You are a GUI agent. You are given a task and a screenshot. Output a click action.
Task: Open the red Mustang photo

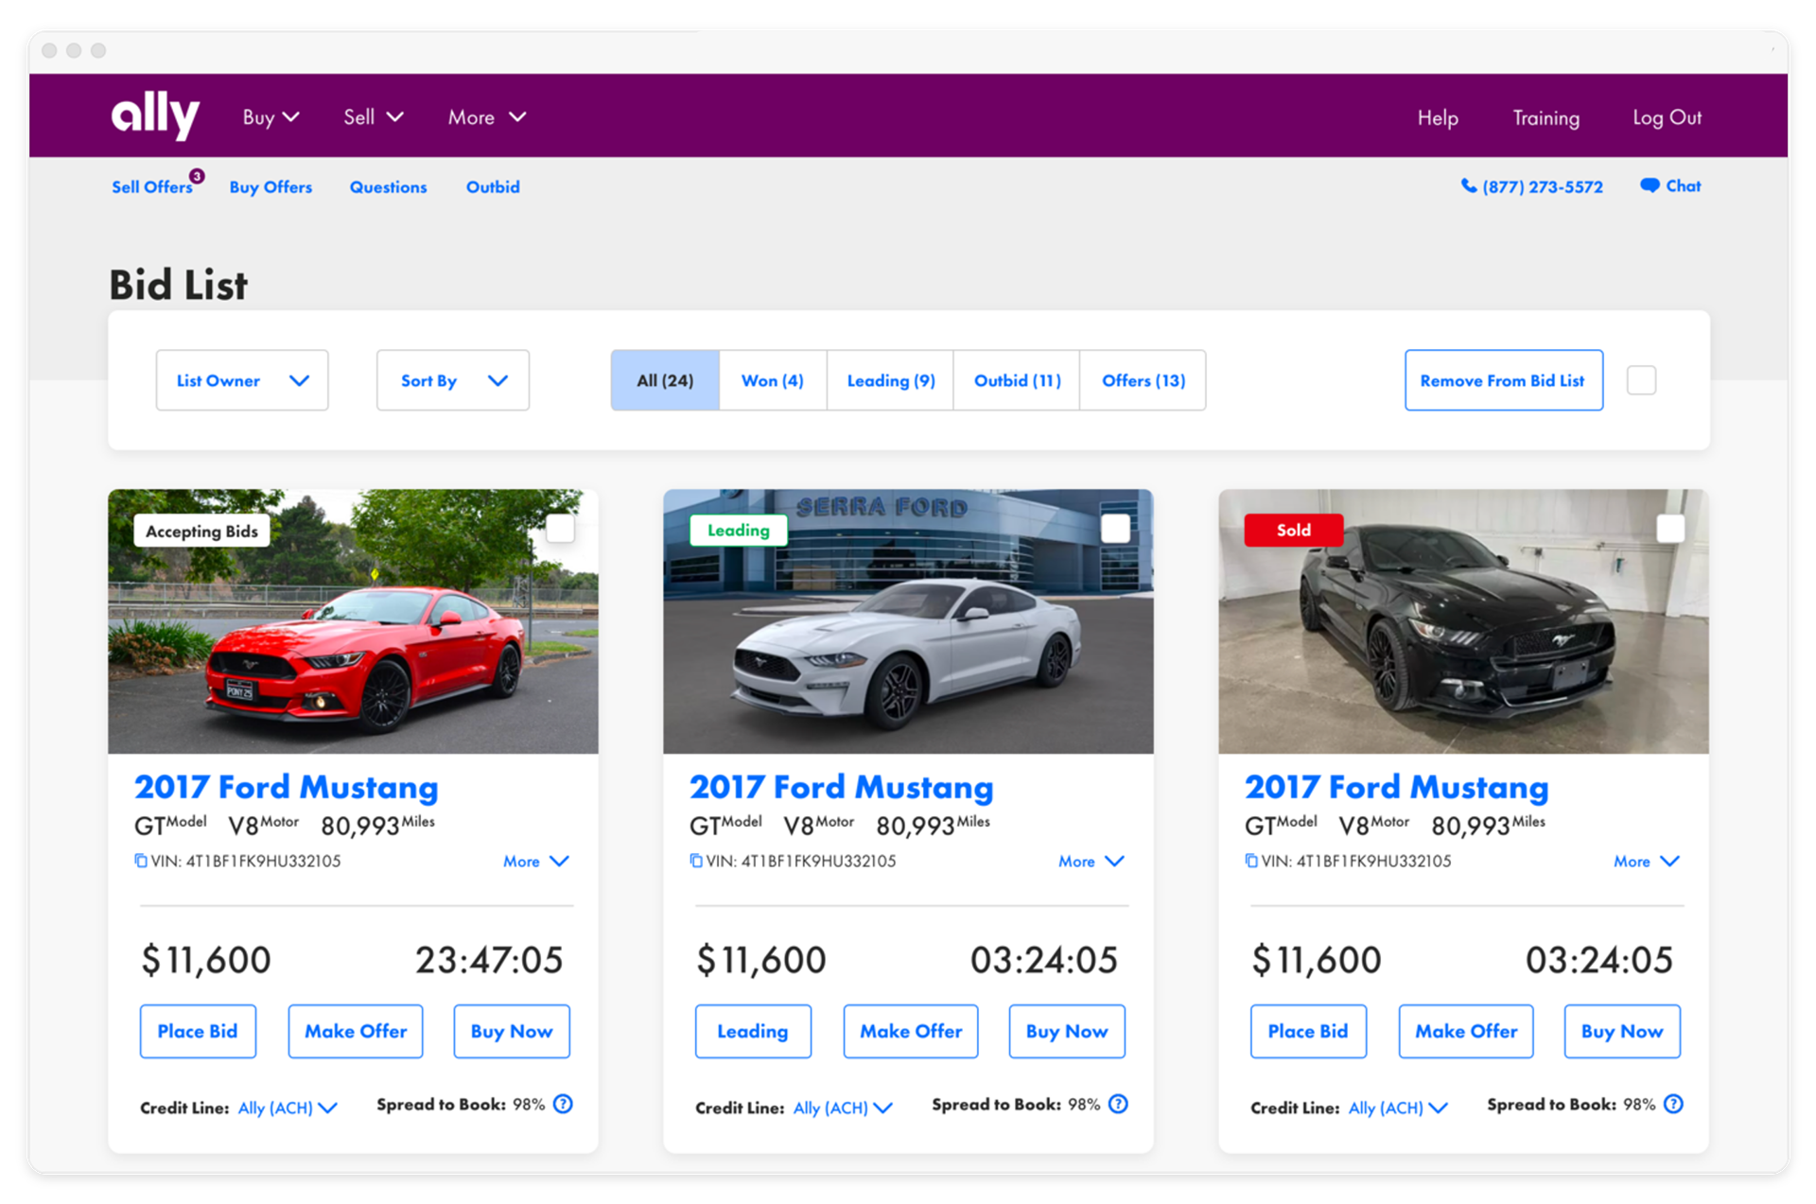353,621
